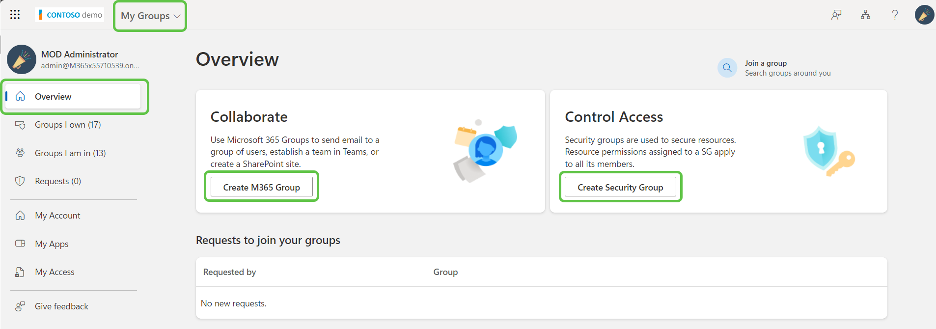Viewport: 936px width, 329px height.
Task: Open account menu via top-right avatar
Action: click(x=924, y=15)
